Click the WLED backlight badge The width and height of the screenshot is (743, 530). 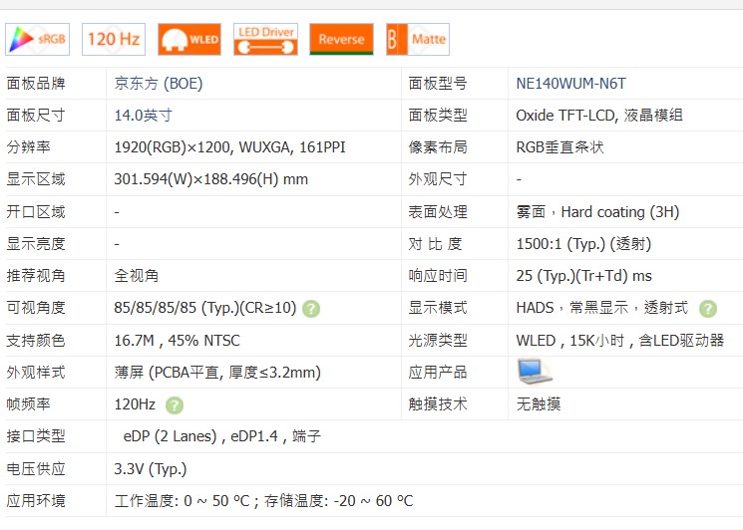(189, 39)
